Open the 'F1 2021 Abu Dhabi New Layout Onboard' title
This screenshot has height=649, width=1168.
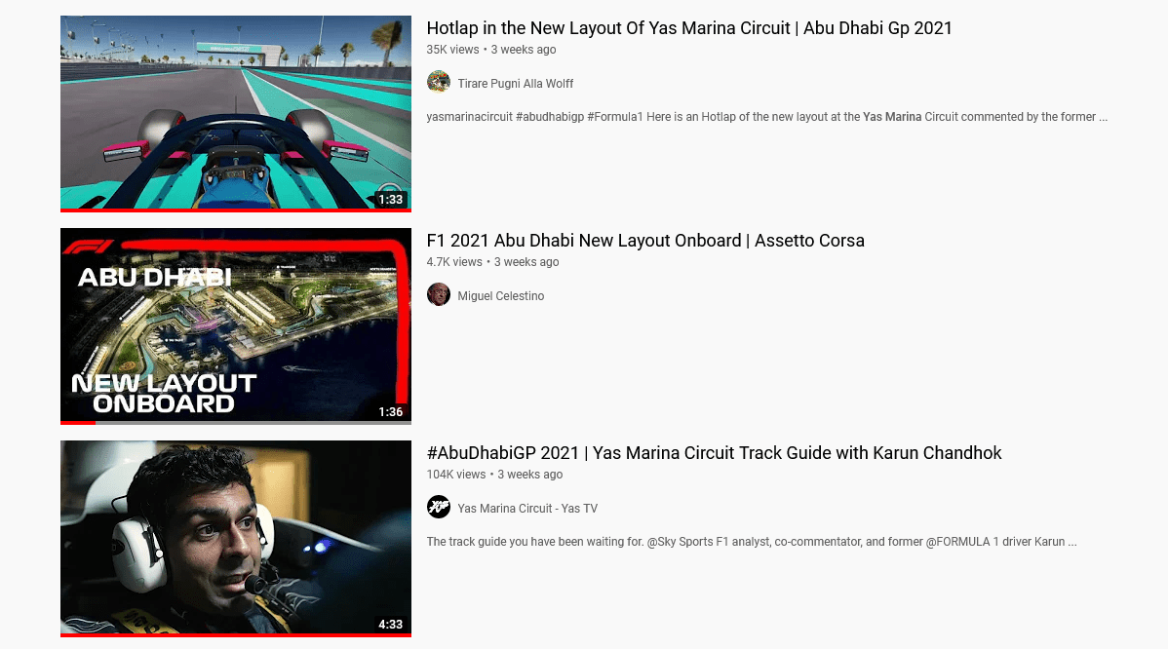[645, 241]
